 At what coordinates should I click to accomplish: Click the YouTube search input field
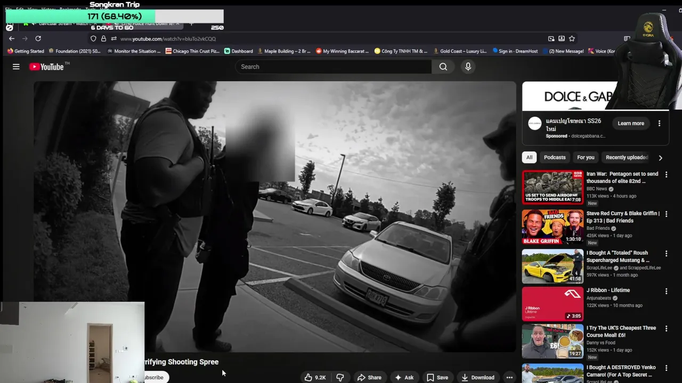pos(334,66)
